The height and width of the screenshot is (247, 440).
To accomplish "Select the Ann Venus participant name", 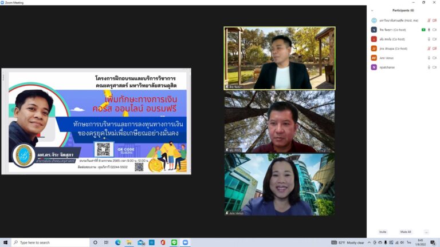I will click(x=386, y=58).
